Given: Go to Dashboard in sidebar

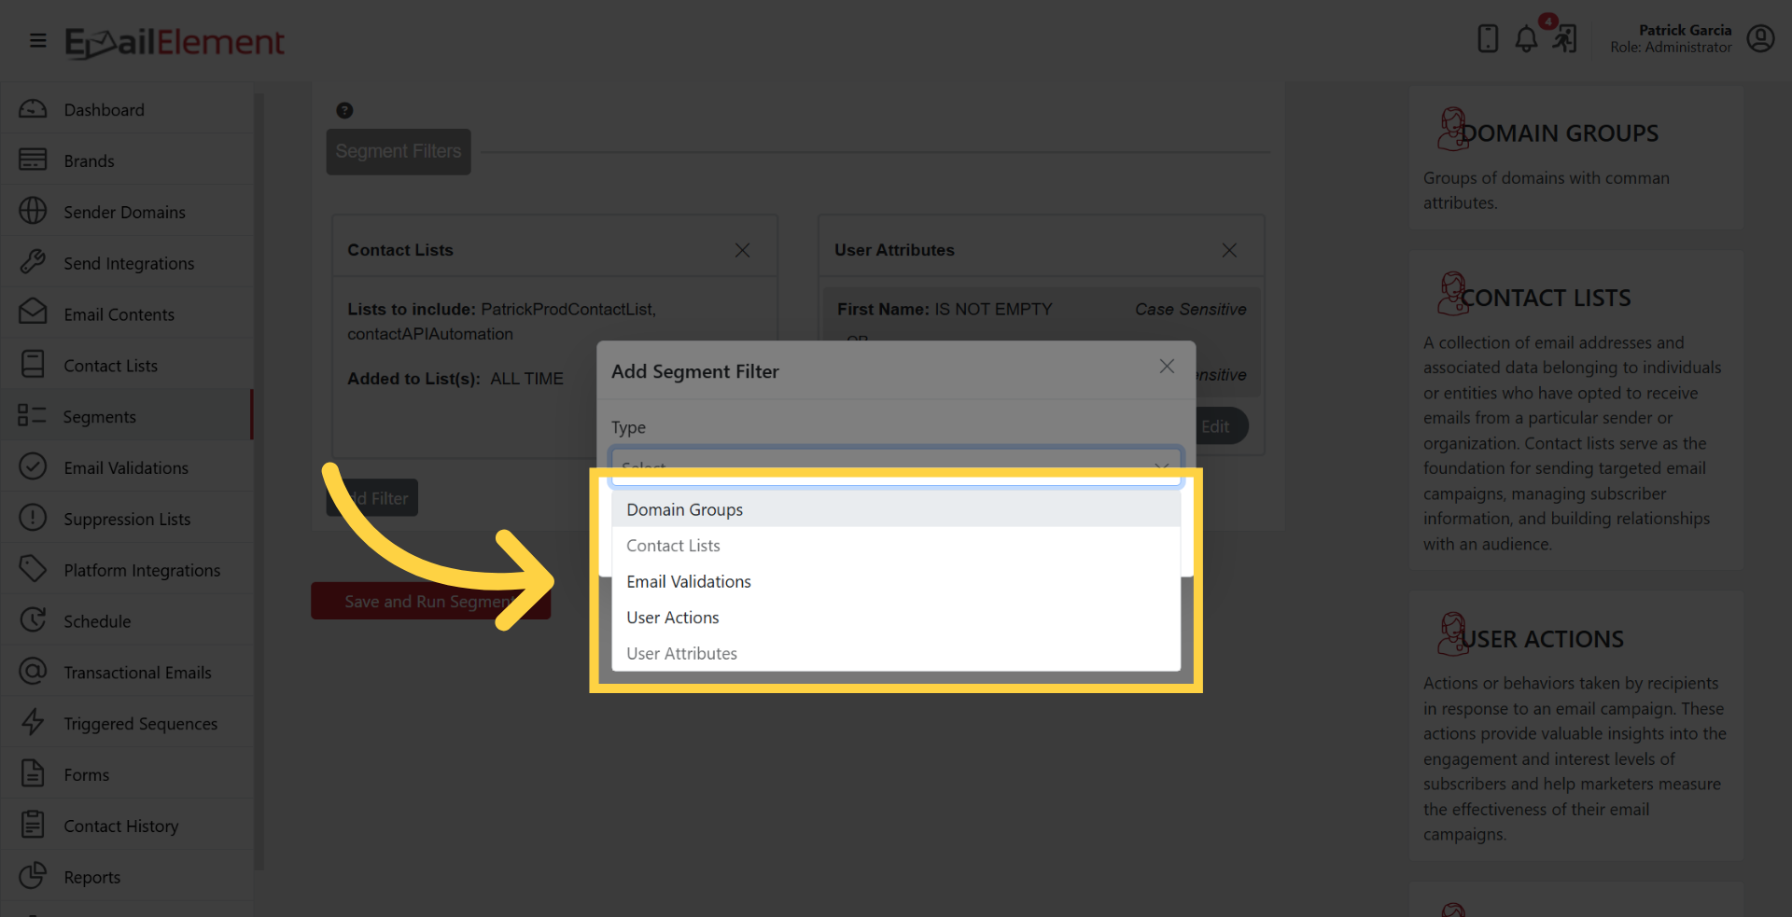Looking at the screenshot, I should [104, 110].
